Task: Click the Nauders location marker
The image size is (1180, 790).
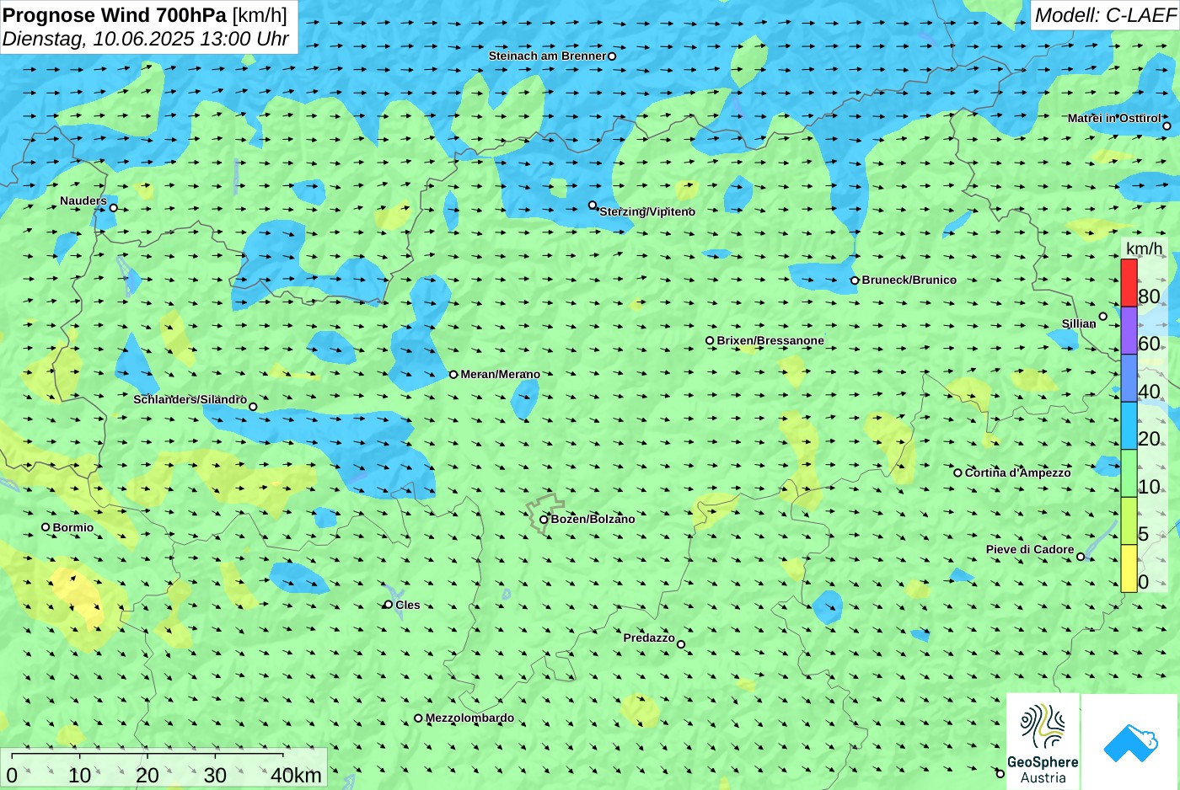Action: 113,208
